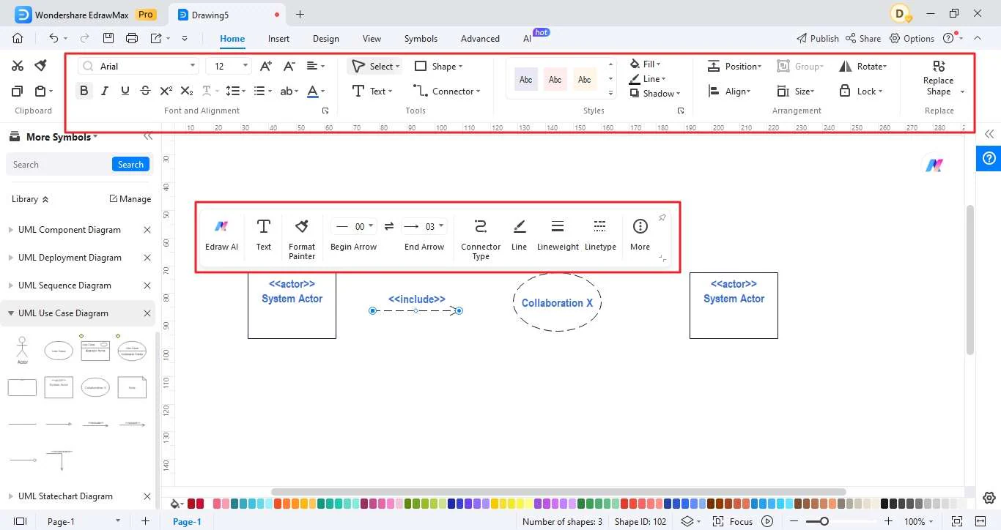The image size is (1001, 530).
Task: Toggle Underline formatting
Action: [125, 91]
